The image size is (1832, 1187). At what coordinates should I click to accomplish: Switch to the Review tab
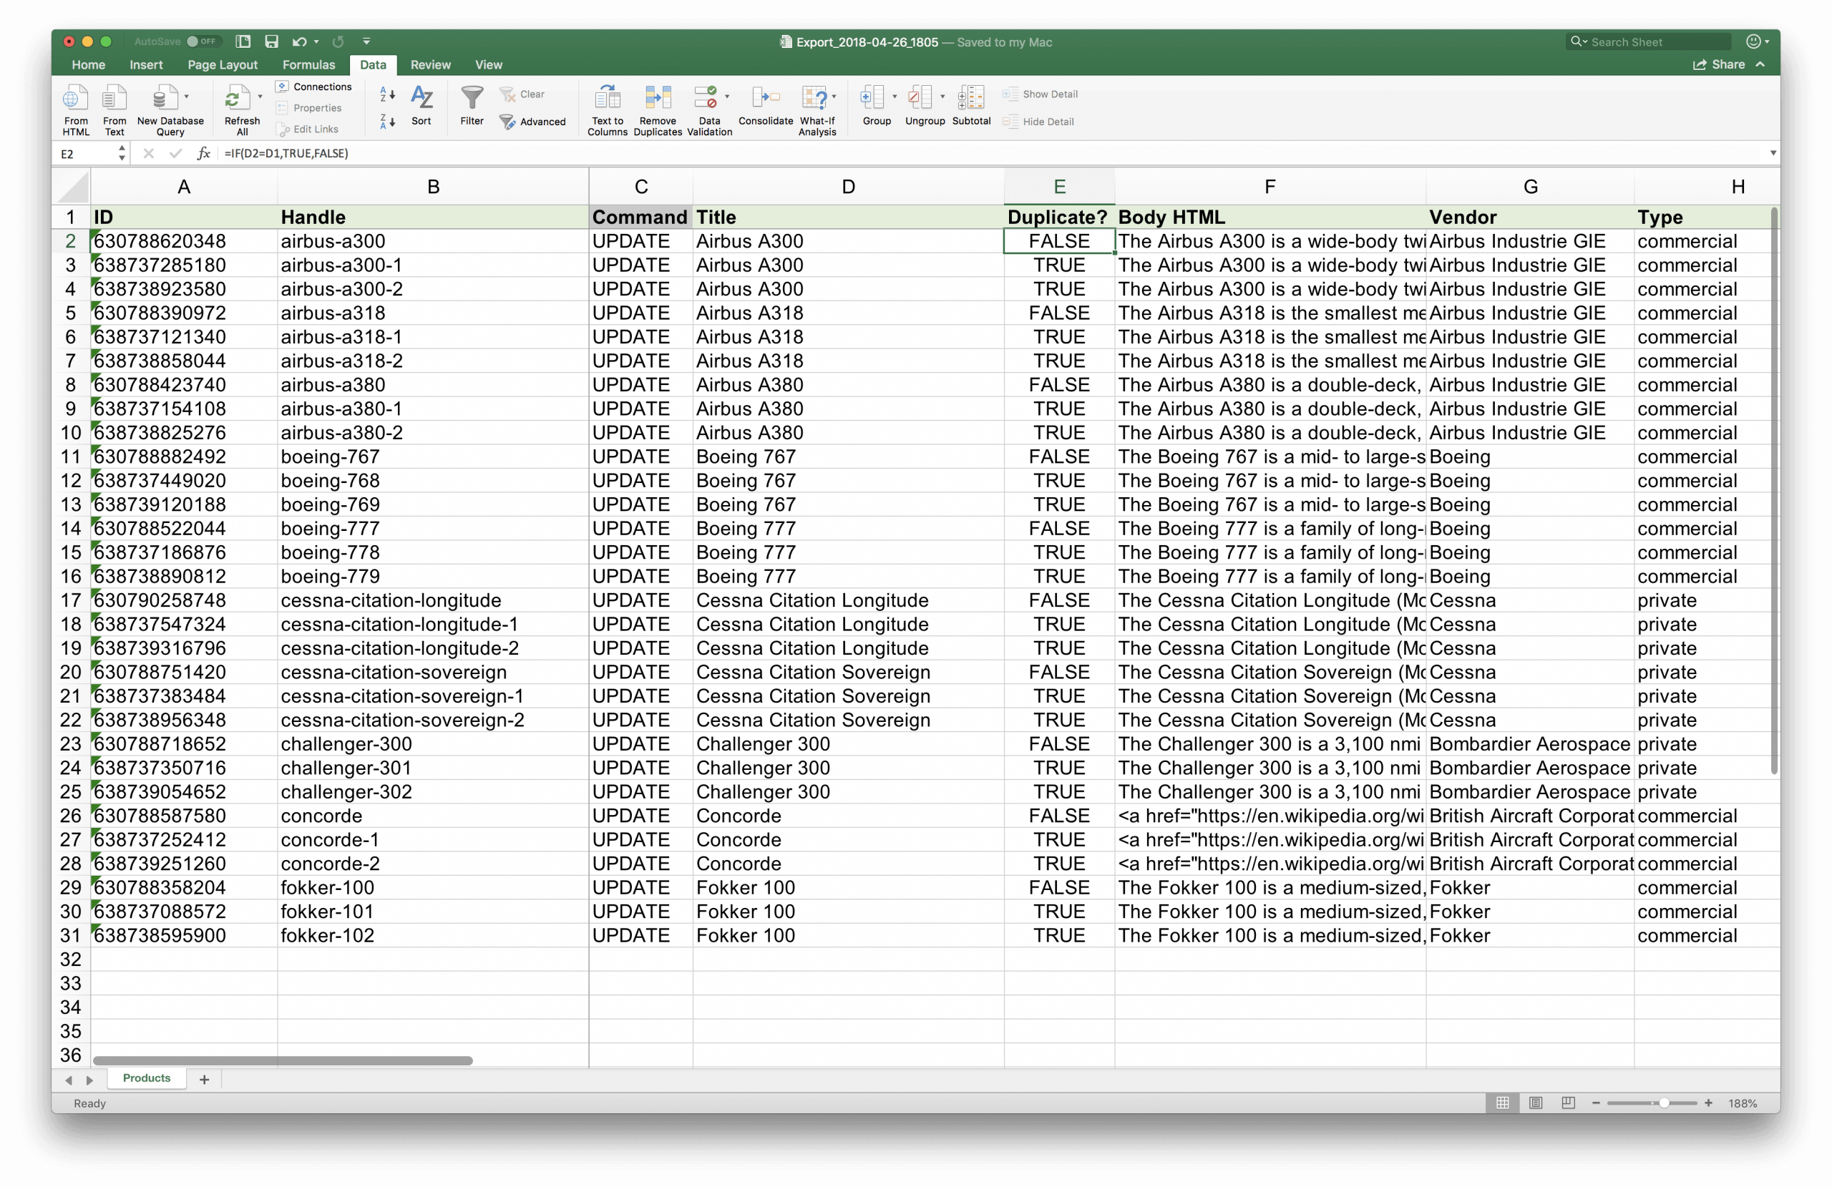[x=430, y=64]
